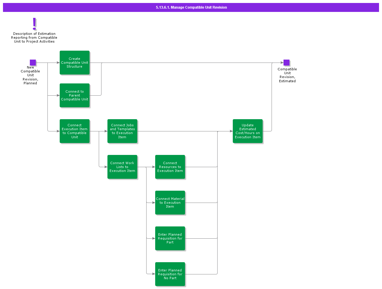
Task: Open the Update Estimated Cost/Hours on Execution Item step
Action: (247, 131)
